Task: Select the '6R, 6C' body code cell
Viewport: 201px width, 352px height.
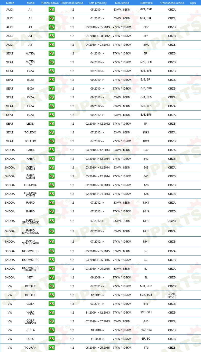Action: pyautogui.click(x=146, y=339)
